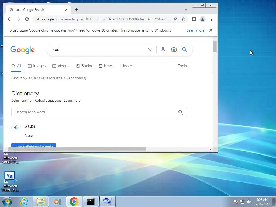Open Windows Explorer from the taskbar
The image size is (276, 207).
41,202
